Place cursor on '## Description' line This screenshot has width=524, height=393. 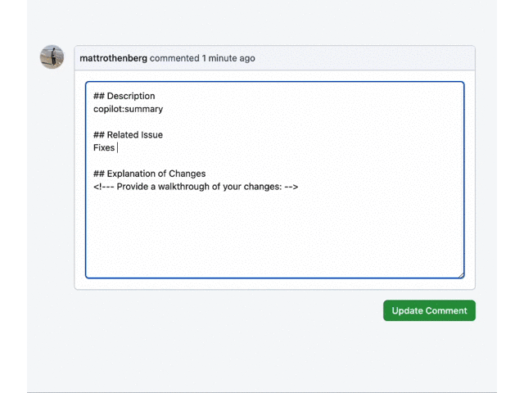pos(124,96)
